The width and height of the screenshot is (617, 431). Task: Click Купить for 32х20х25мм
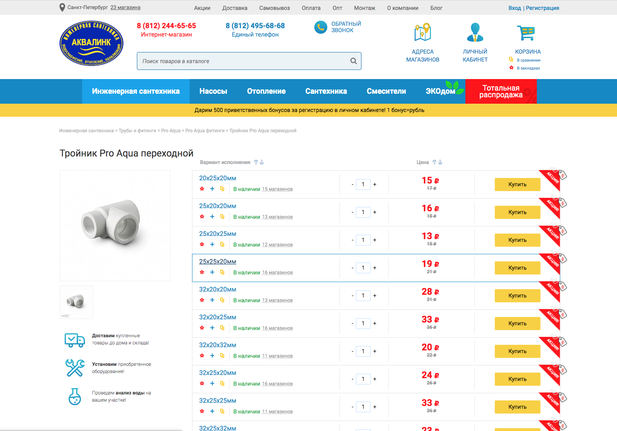click(517, 323)
